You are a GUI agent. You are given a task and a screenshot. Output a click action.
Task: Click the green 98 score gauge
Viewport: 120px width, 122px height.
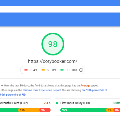53,44
